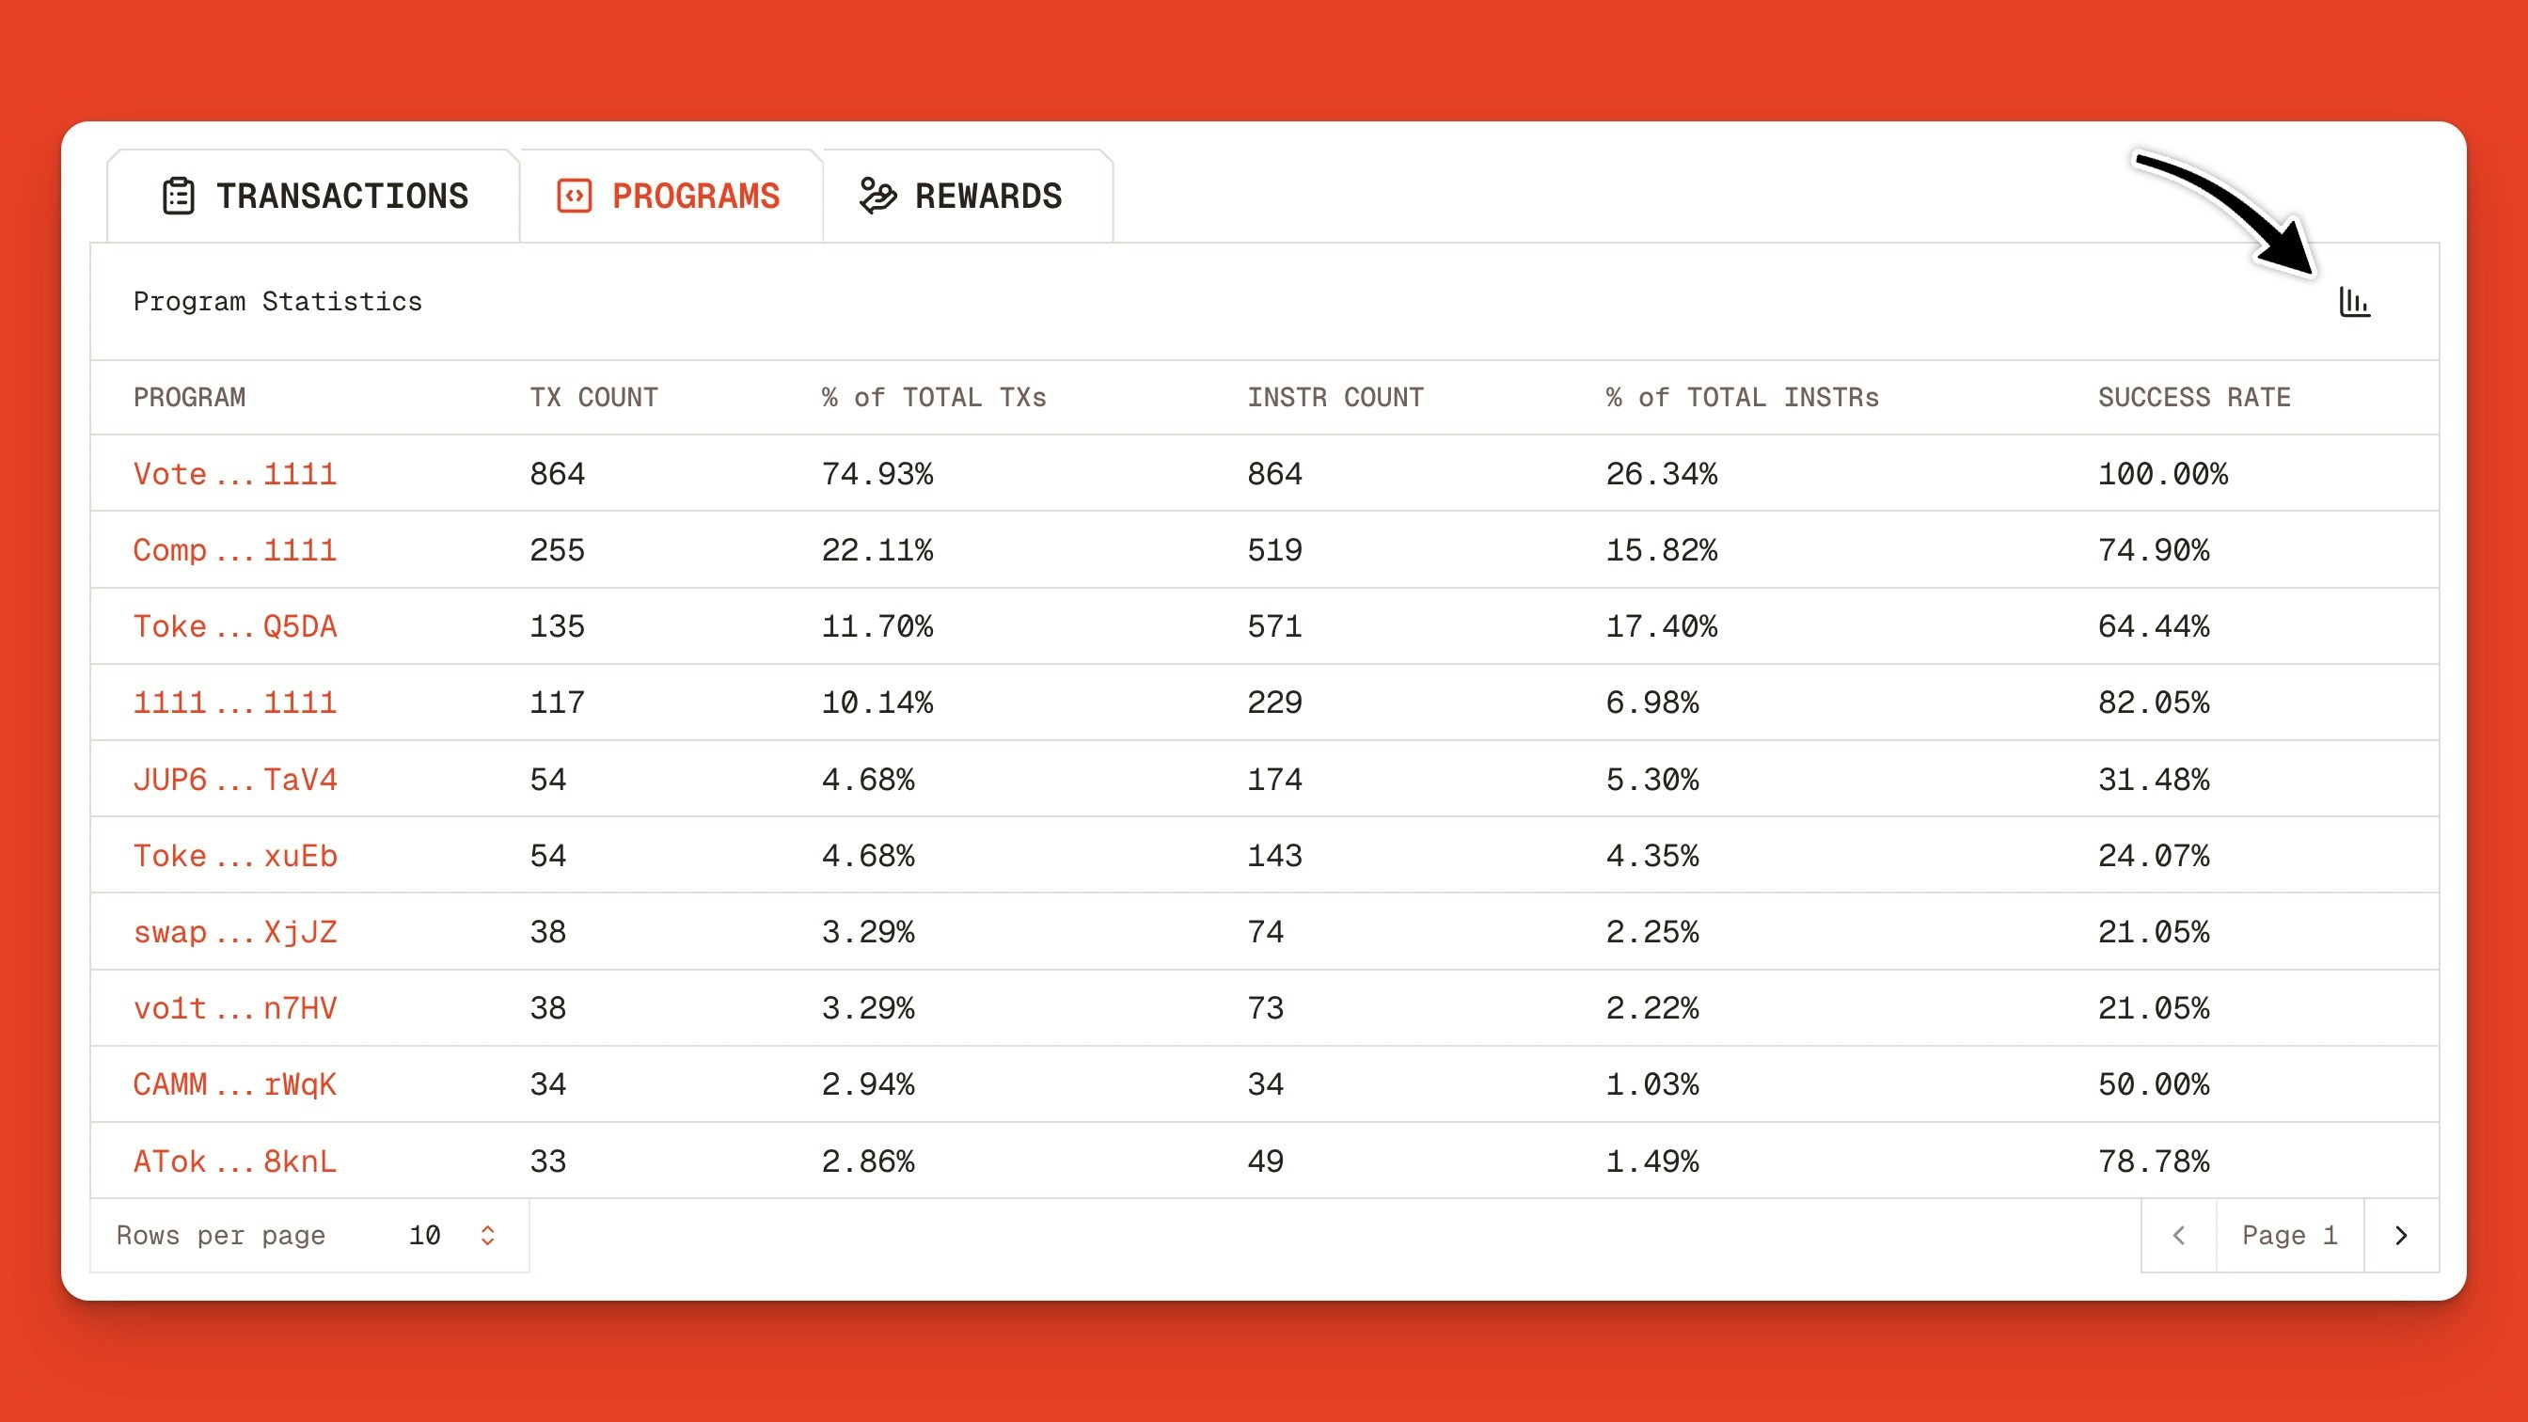This screenshot has width=2528, height=1422.
Task: Click the left-pointing previous page chevron
Action: click(x=2179, y=1235)
